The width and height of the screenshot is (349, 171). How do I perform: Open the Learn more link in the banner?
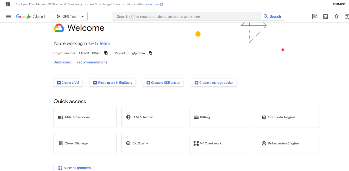click(154, 4)
